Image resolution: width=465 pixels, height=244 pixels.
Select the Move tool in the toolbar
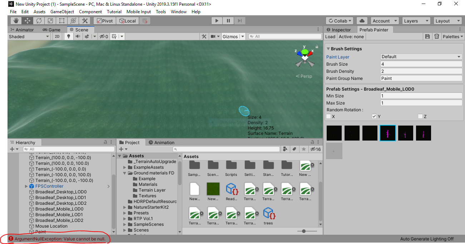point(27,21)
